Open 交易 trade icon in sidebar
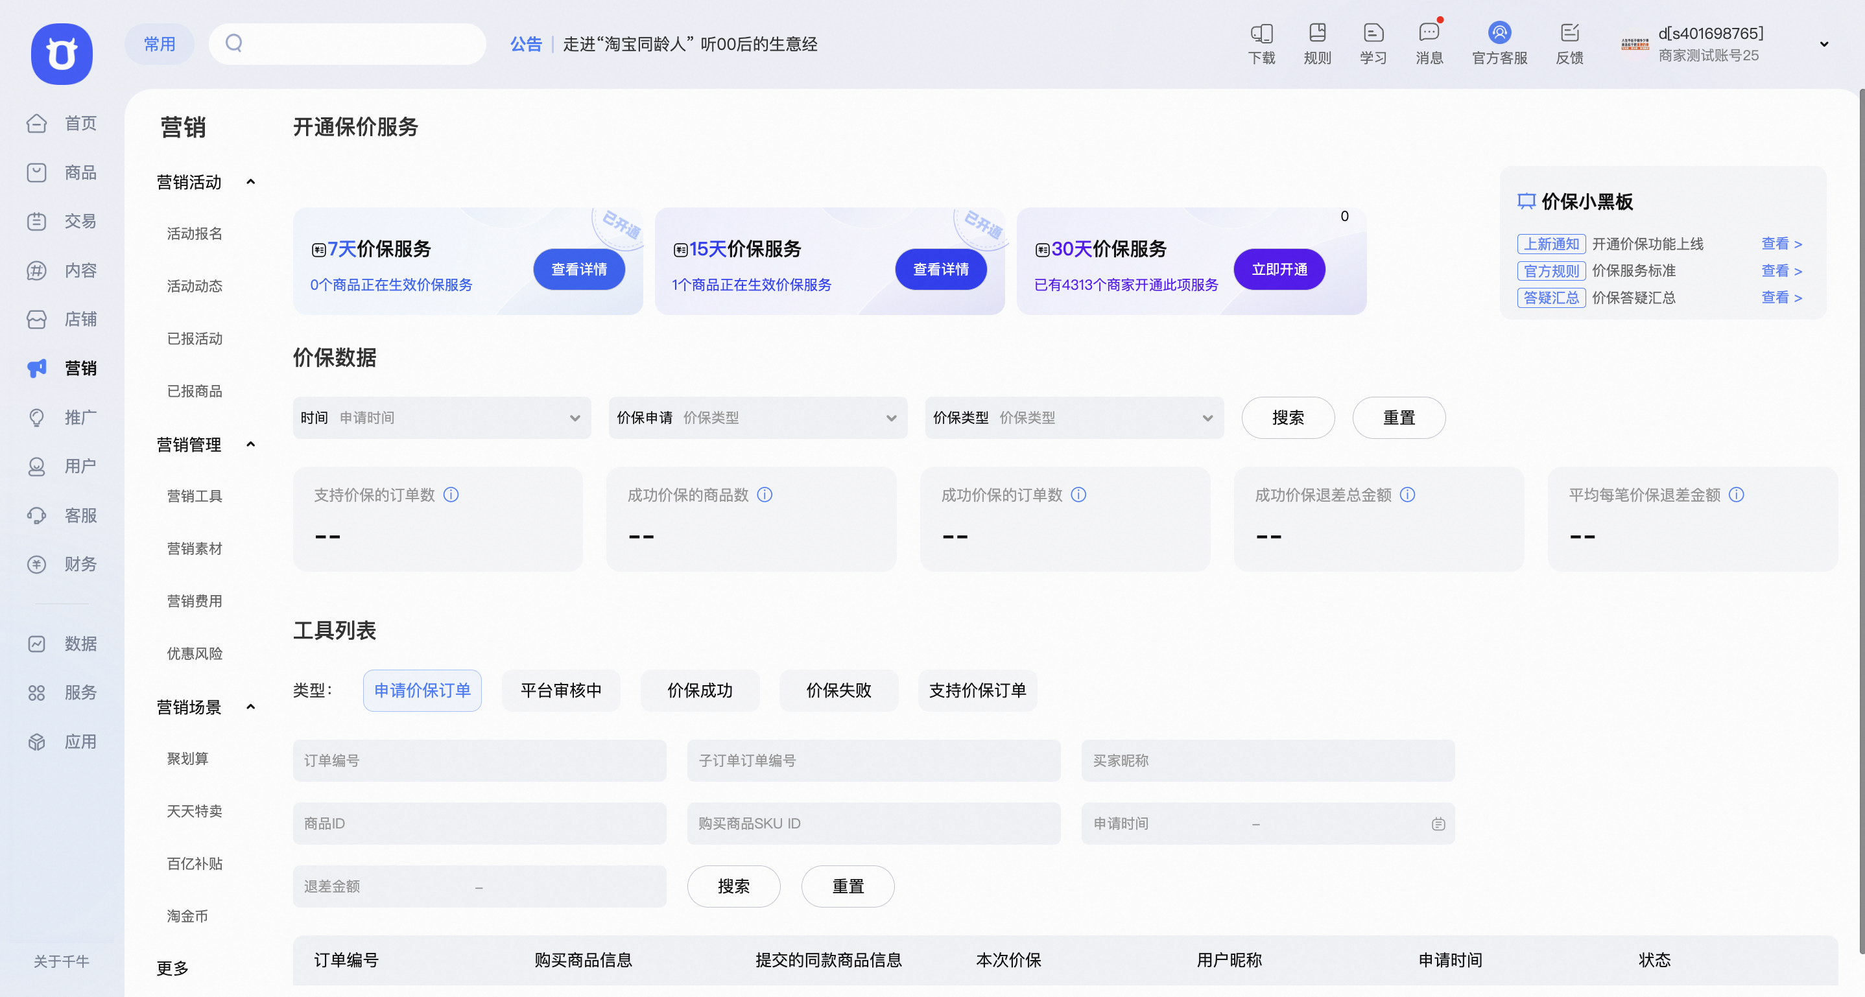 pos(36,222)
